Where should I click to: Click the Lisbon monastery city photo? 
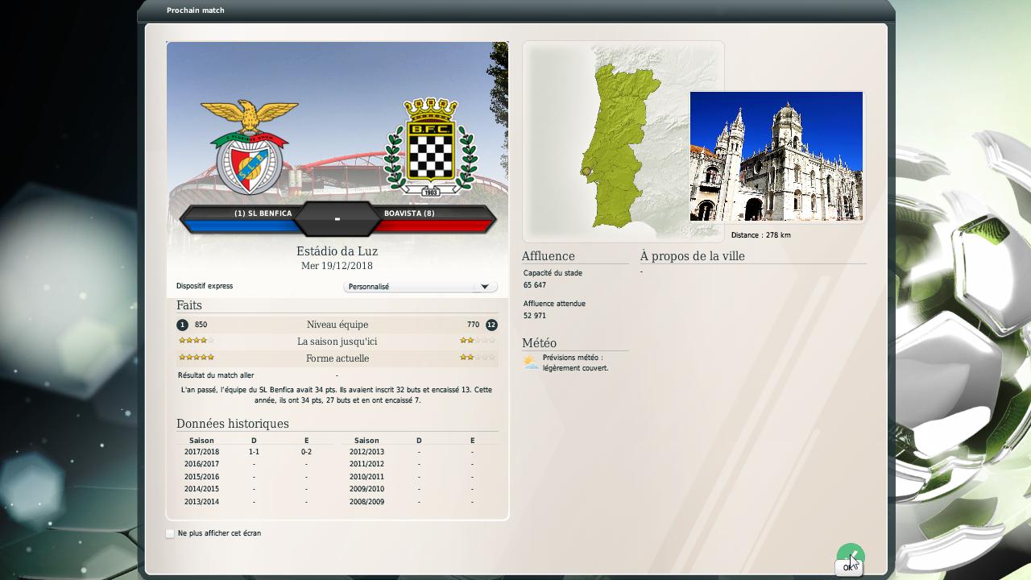pyautogui.click(x=776, y=156)
